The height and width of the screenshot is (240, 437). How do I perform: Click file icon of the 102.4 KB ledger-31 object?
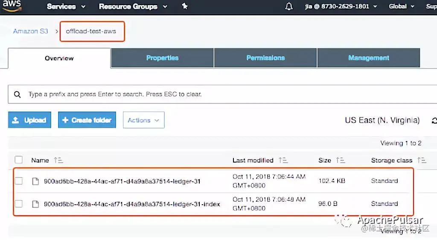click(x=35, y=181)
